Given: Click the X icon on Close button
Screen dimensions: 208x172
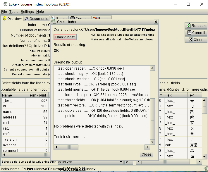Looking at the screenshot, I should coord(191,39).
